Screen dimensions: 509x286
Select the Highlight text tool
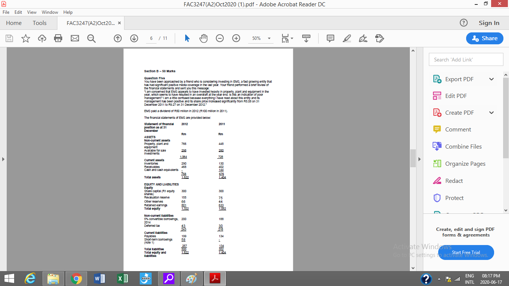click(x=347, y=38)
